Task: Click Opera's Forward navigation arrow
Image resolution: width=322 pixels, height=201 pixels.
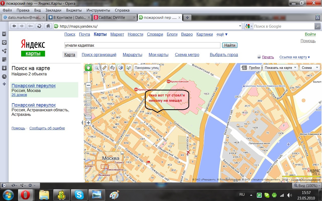Action: pos(22,26)
